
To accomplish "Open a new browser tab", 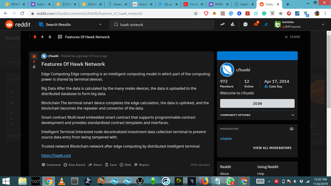I will coord(288,4).
